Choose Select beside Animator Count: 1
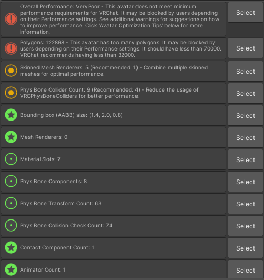Screen dimensions: 264x280 246,270
